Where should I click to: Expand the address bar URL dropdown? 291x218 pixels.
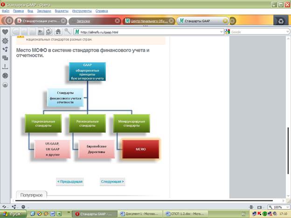221,32
